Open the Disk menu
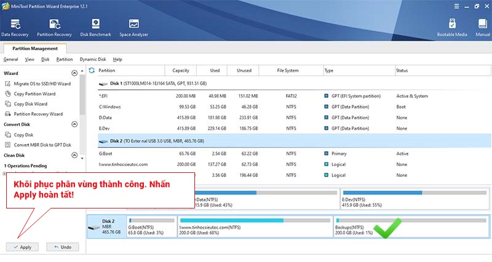Image resolution: width=492 pixels, height=262 pixels. tap(45, 59)
